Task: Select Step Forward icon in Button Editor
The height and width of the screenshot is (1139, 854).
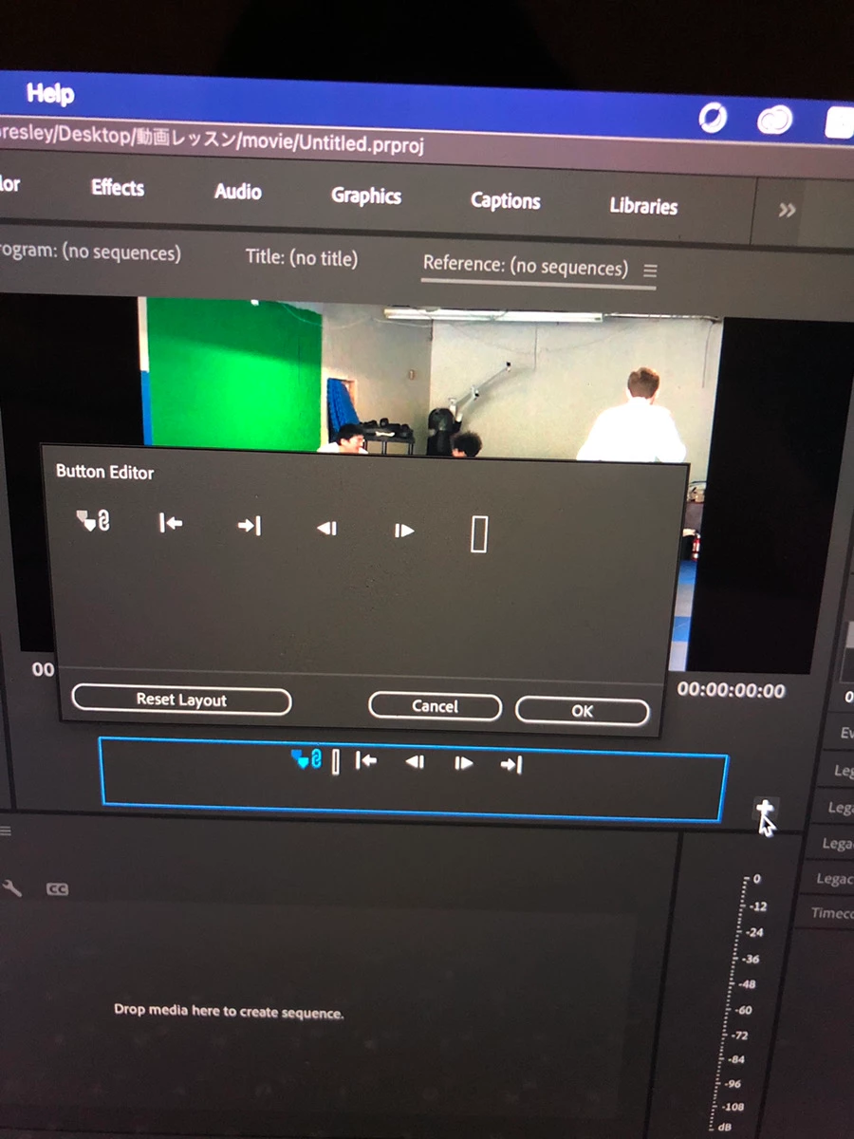Action: click(404, 531)
